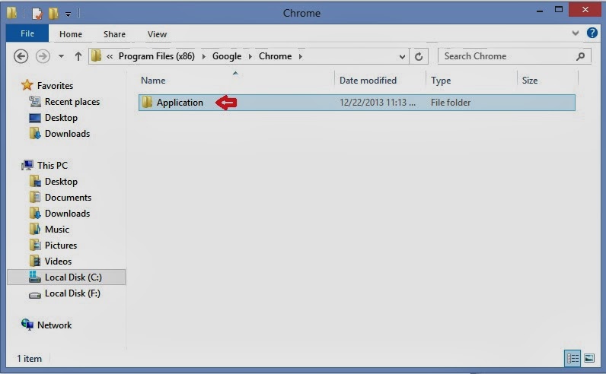The width and height of the screenshot is (606, 374).
Task: Click the New folder quick access icon
Action: [53, 14]
